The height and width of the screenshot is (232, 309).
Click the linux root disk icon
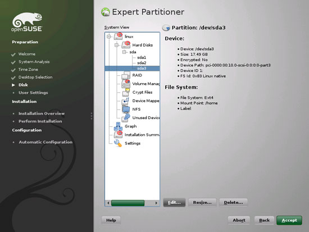(119, 37)
